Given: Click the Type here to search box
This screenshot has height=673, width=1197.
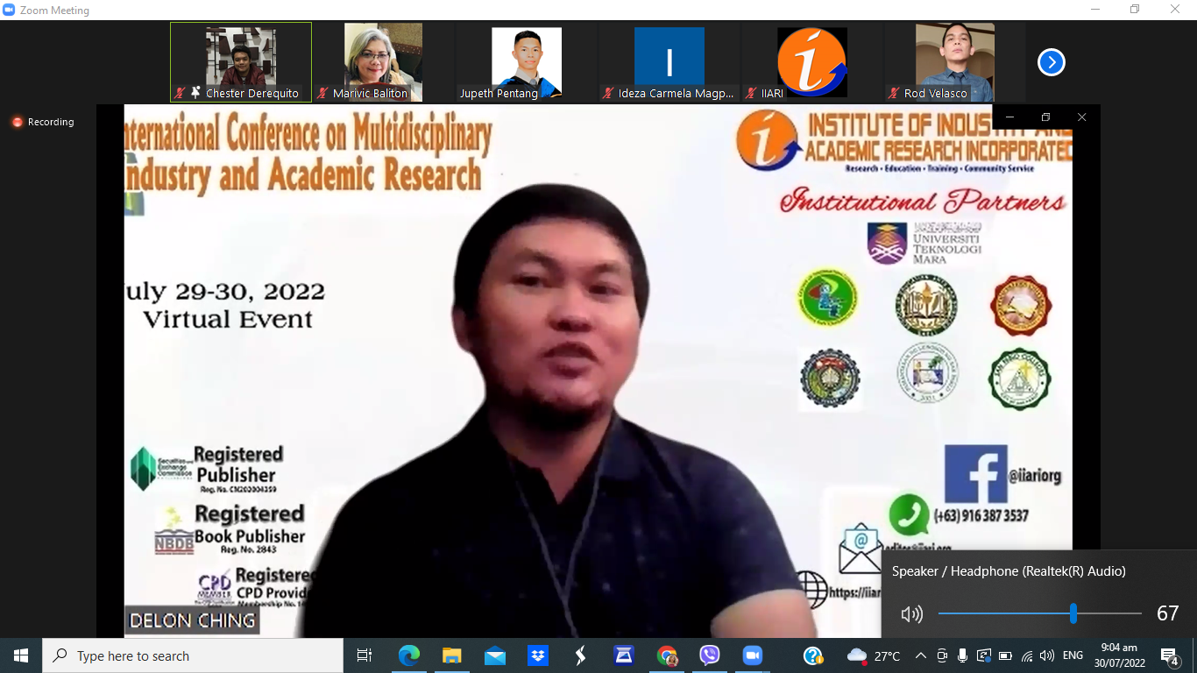Looking at the screenshot, I should [193, 655].
